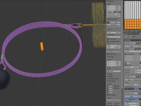Image resolution: width=141 pixels, height=106 pixels.
Task: Open the View menu in UV editor
Action: tap(129, 31)
